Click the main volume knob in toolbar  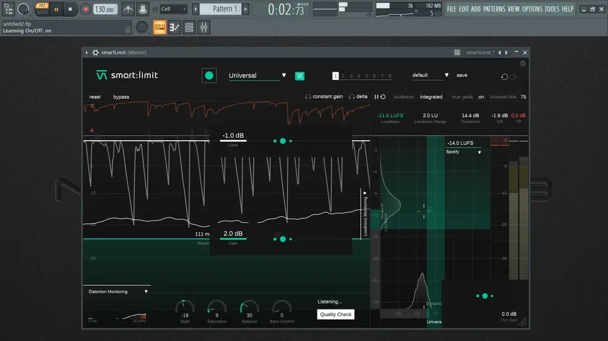pos(23,8)
